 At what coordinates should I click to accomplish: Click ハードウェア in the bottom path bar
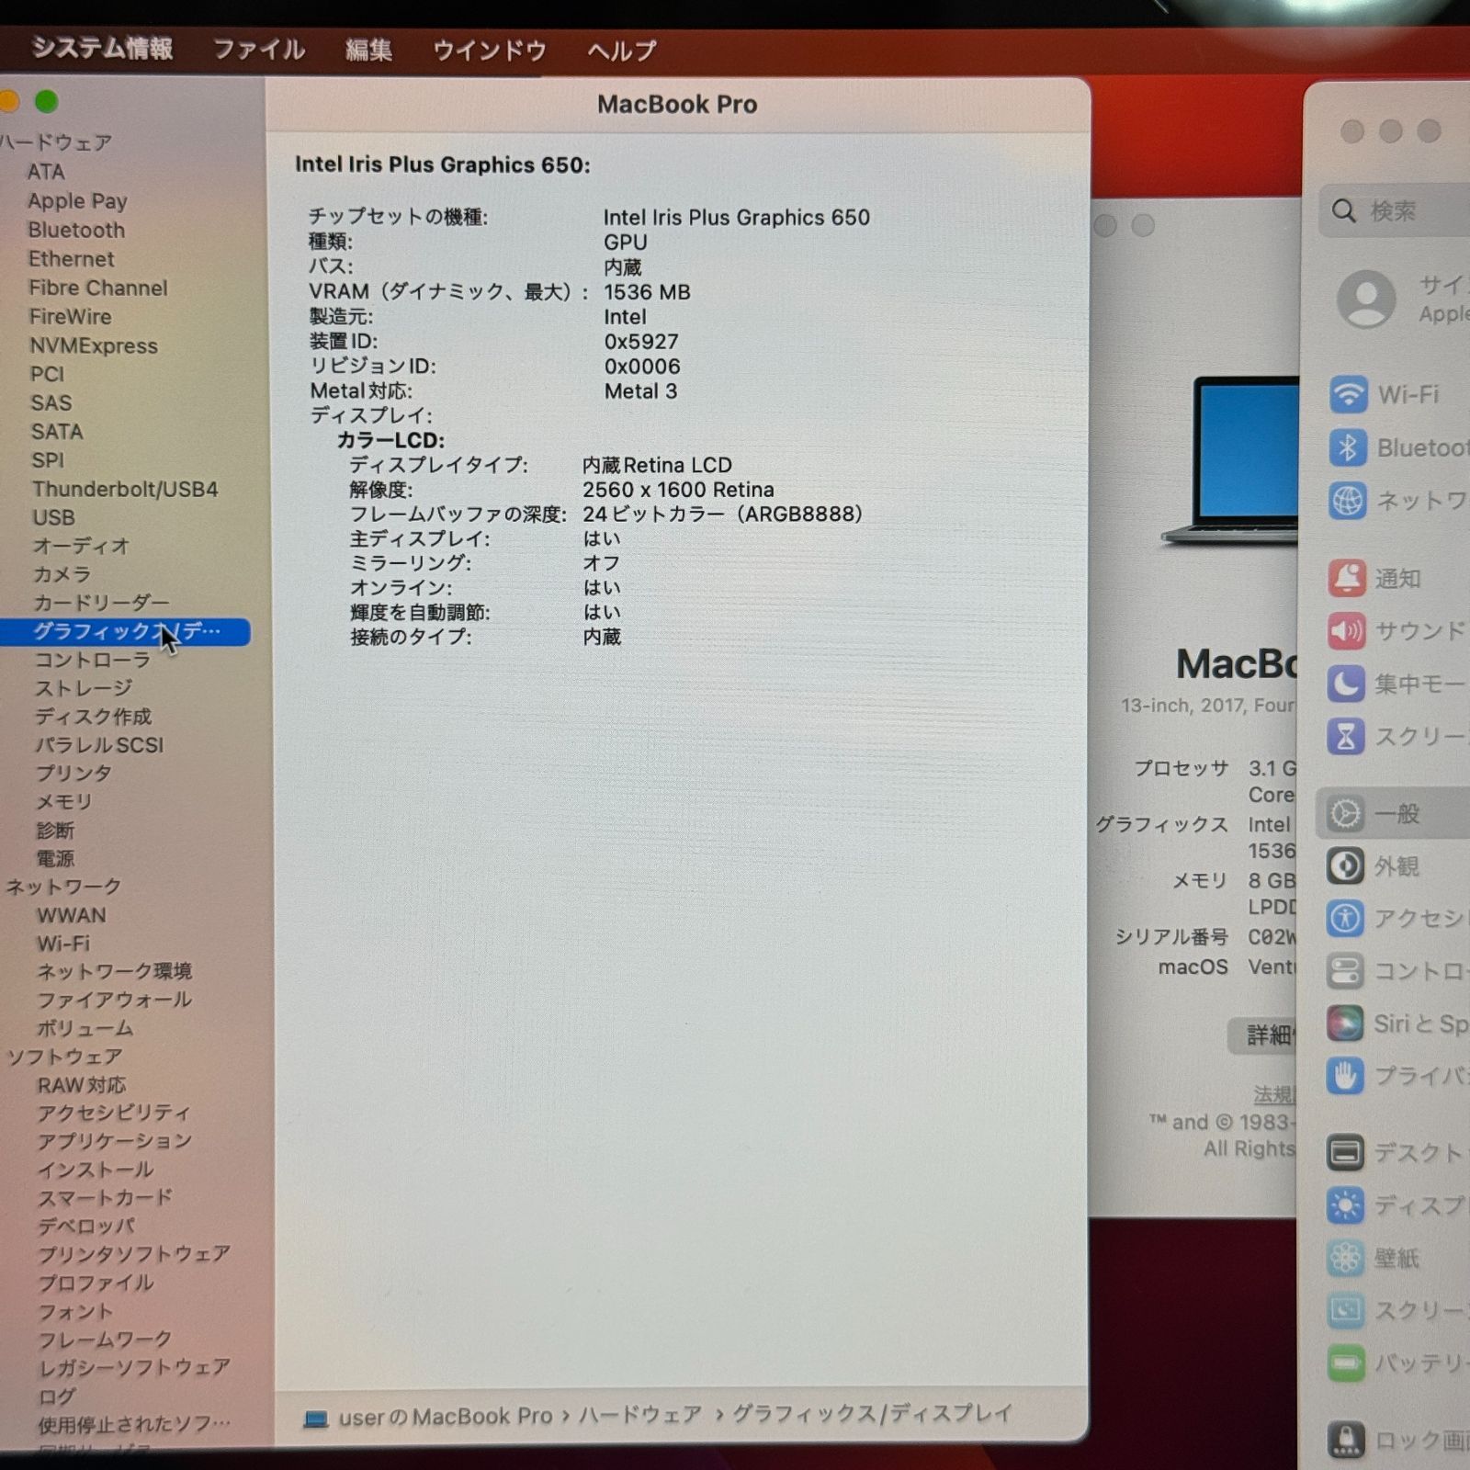[x=639, y=1416]
